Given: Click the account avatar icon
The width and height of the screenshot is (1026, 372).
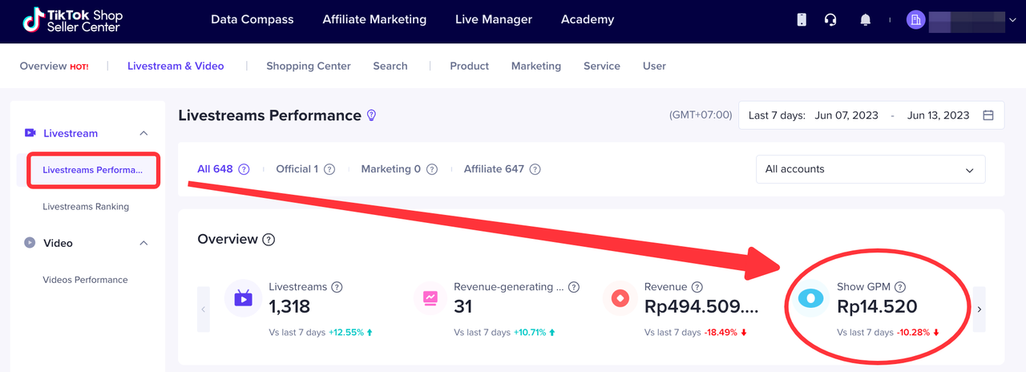Looking at the screenshot, I should pyautogui.click(x=915, y=20).
